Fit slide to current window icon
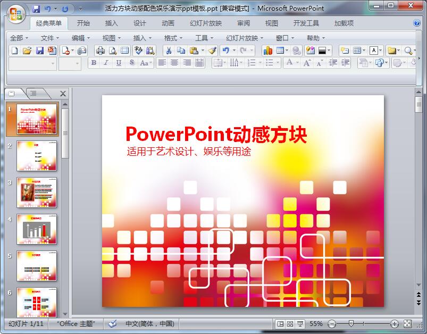The height and width of the screenshot is (334, 427). pos(407,324)
